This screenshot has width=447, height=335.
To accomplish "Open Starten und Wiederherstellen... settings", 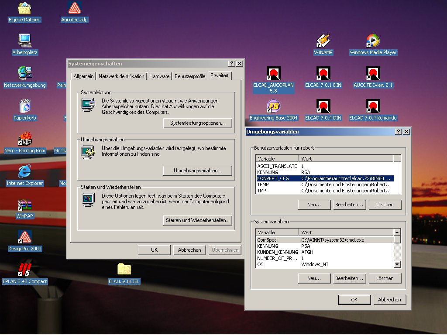I will click(198, 220).
